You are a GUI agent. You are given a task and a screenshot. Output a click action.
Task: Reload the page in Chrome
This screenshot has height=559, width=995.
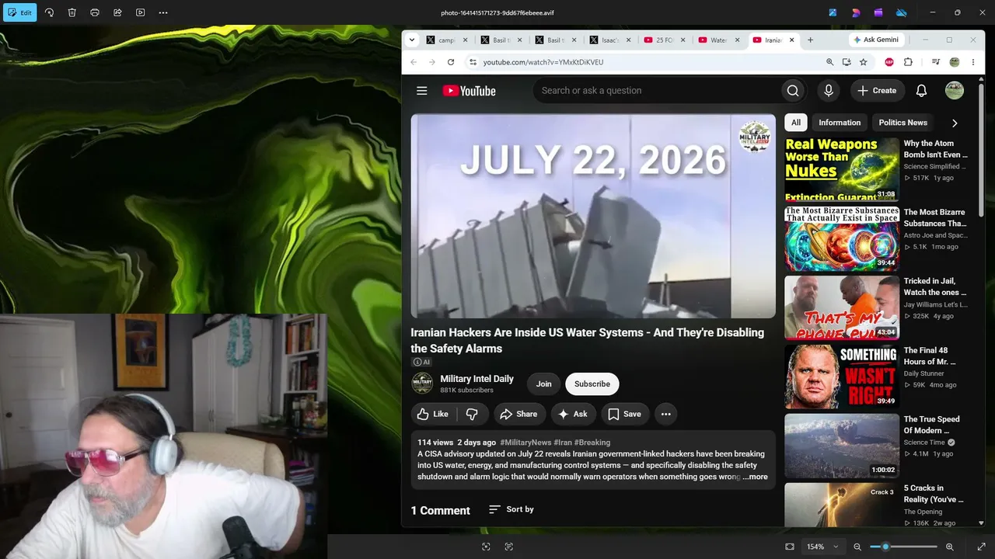(x=451, y=62)
